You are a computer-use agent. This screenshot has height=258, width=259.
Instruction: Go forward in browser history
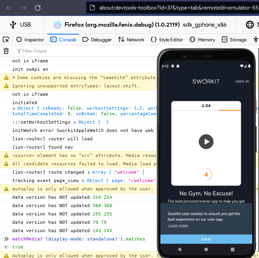23,8
